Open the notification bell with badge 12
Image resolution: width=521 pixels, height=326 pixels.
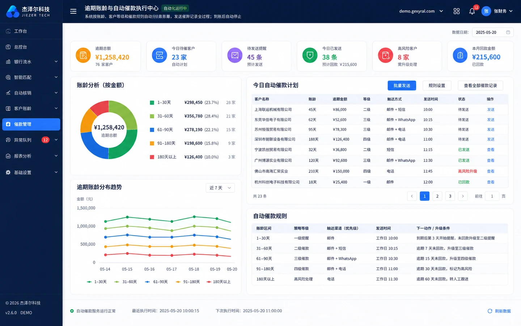(x=472, y=11)
